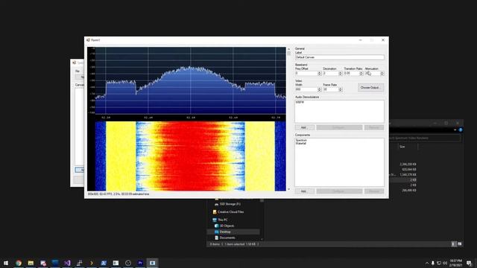This screenshot has height=268, width=477.
Task: Click Add under Audio Demodulators
Action: pyautogui.click(x=305, y=127)
